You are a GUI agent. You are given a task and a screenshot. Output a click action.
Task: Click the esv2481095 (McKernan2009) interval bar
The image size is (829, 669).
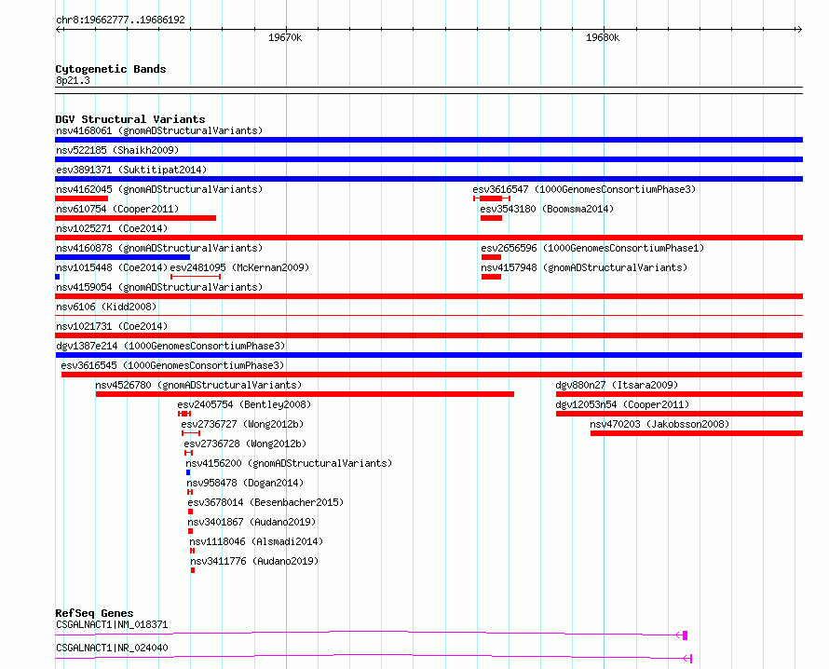point(196,277)
